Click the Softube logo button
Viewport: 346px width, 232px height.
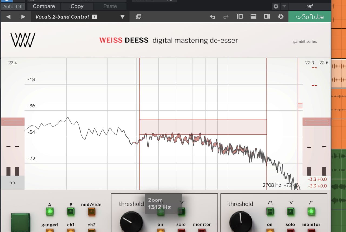(x=310, y=17)
